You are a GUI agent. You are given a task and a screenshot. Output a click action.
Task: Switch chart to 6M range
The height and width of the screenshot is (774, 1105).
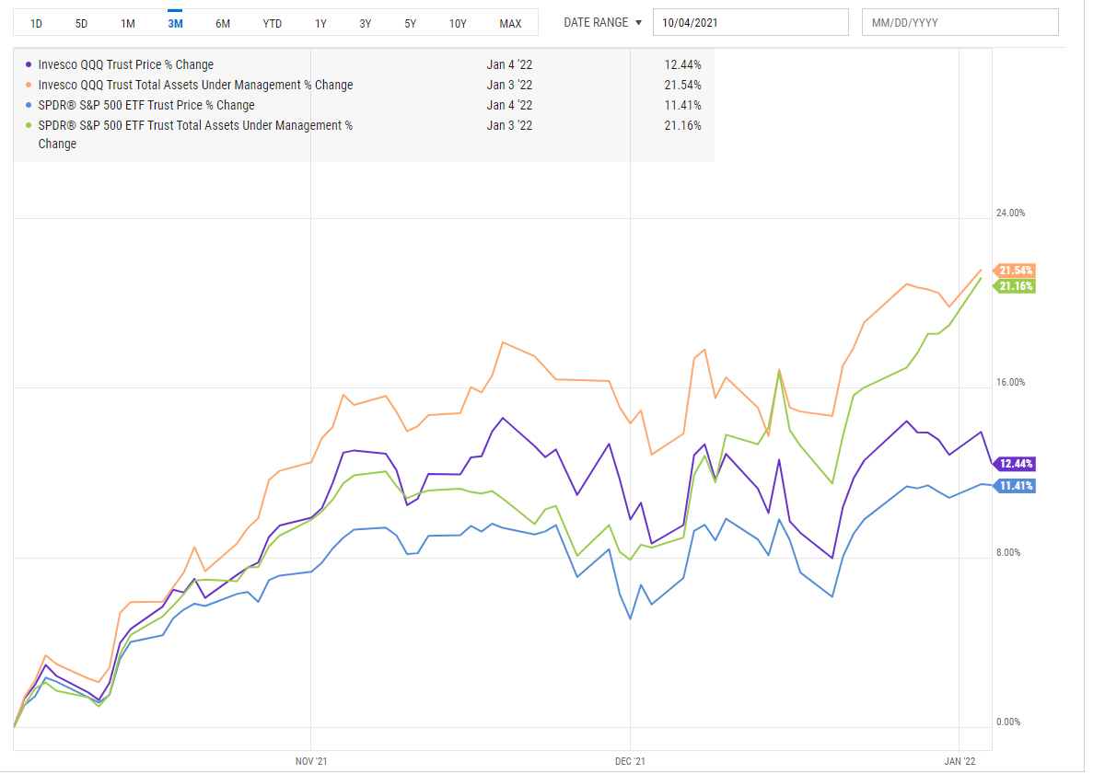point(223,23)
